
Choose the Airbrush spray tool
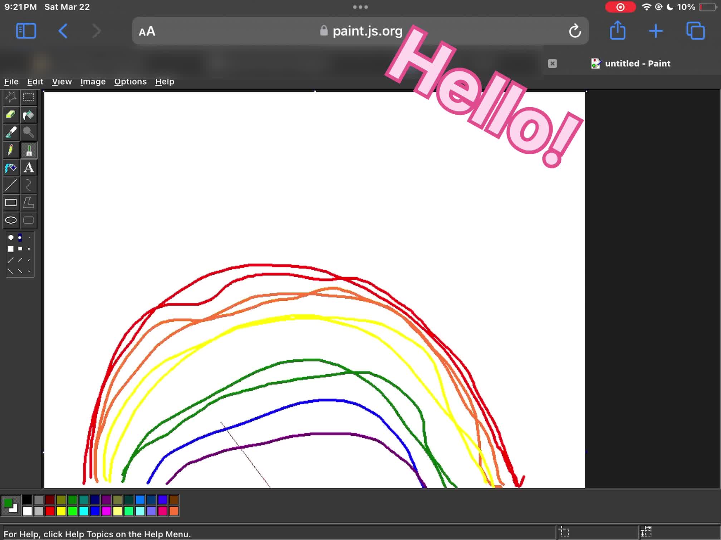[11, 167]
